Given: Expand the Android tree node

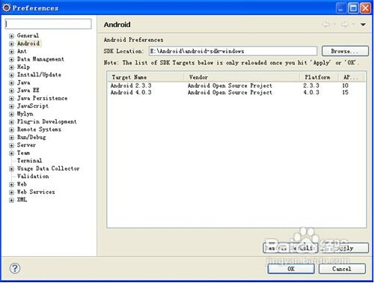Looking at the screenshot, I should pyautogui.click(x=11, y=43).
